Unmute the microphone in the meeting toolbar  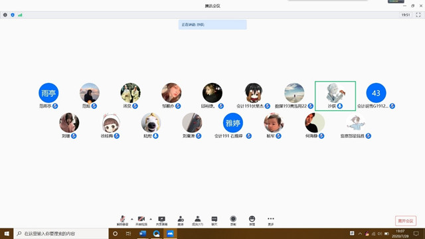tap(122, 220)
